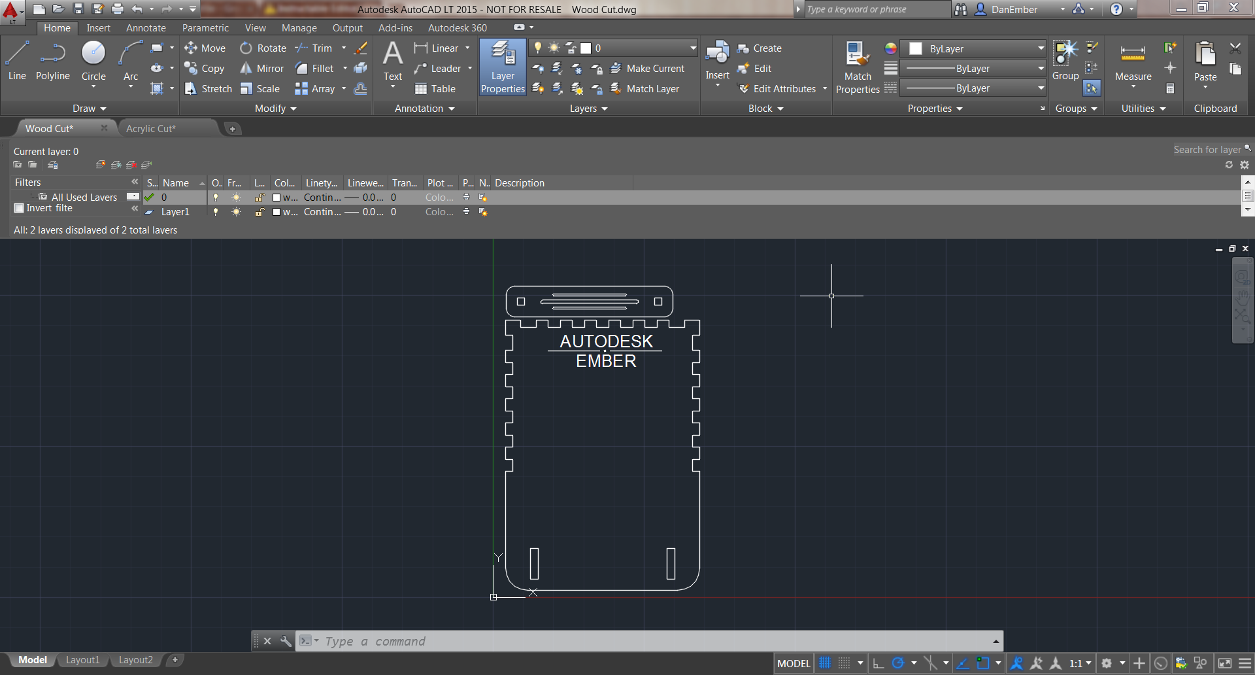Open the Measure utility
This screenshot has height=675, width=1255.
(x=1133, y=63)
